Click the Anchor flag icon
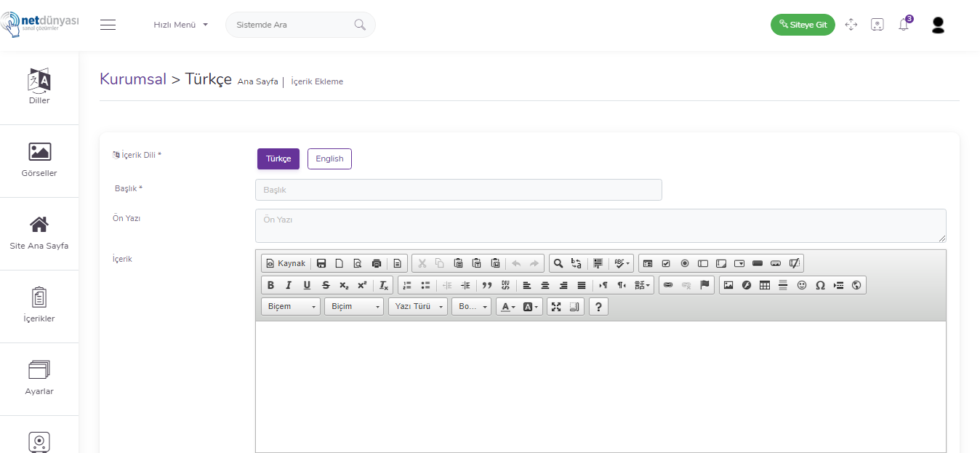 coord(704,285)
